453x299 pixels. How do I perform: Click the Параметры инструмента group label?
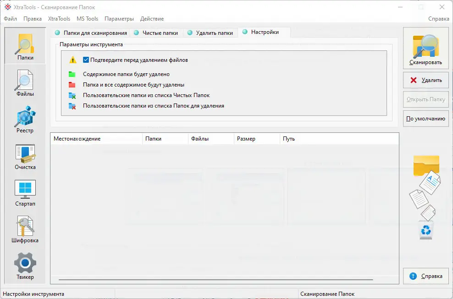[x=91, y=44]
